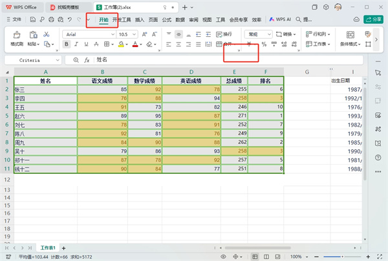Open the 文件 menu
This screenshot has width=388, height=261.
pyautogui.click(x=14, y=20)
